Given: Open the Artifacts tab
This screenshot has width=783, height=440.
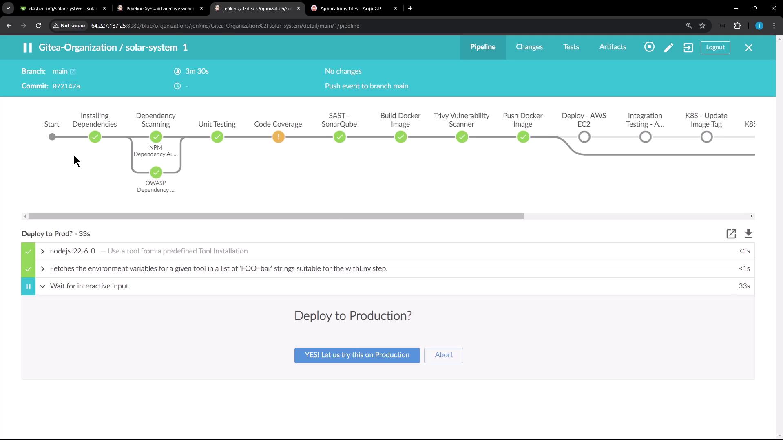Looking at the screenshot, I should click(612, 47).
